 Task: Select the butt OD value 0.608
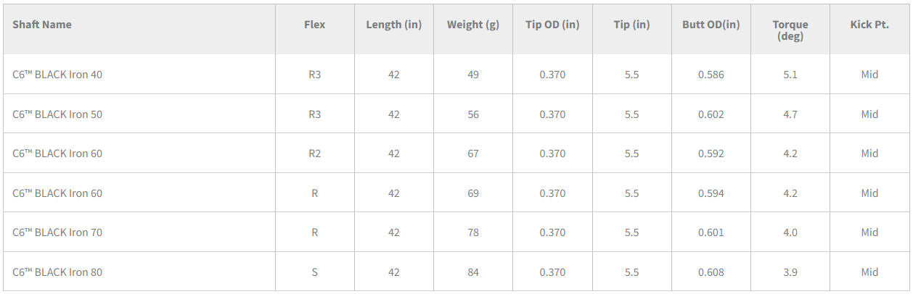point(711,272)
